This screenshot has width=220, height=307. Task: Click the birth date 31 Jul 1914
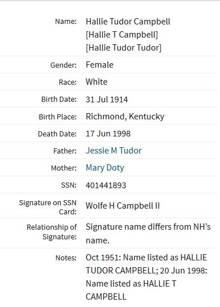(x=107, y=99)
